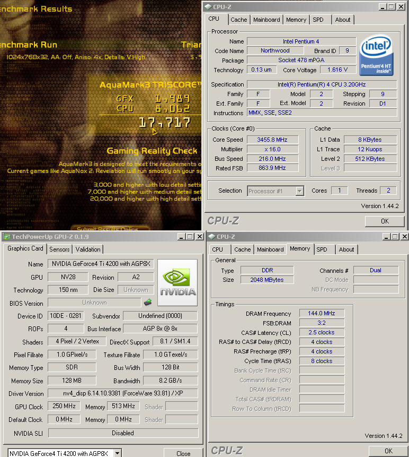Click the Bandwidth 8.2 GB/s field in GPU-Z
The width and height of the screenshot is (409, 457).
click(171, 381)
